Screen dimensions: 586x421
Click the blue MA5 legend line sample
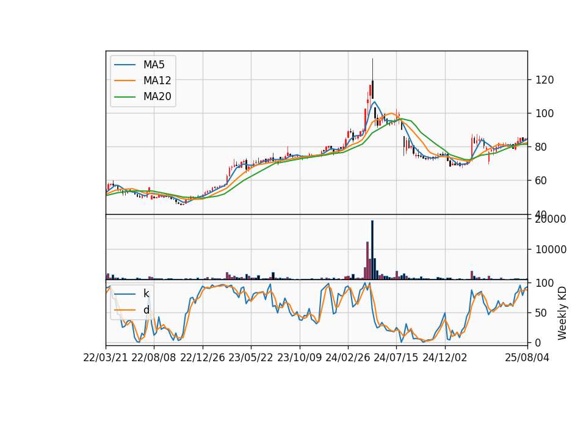click(x=125, y=65)
